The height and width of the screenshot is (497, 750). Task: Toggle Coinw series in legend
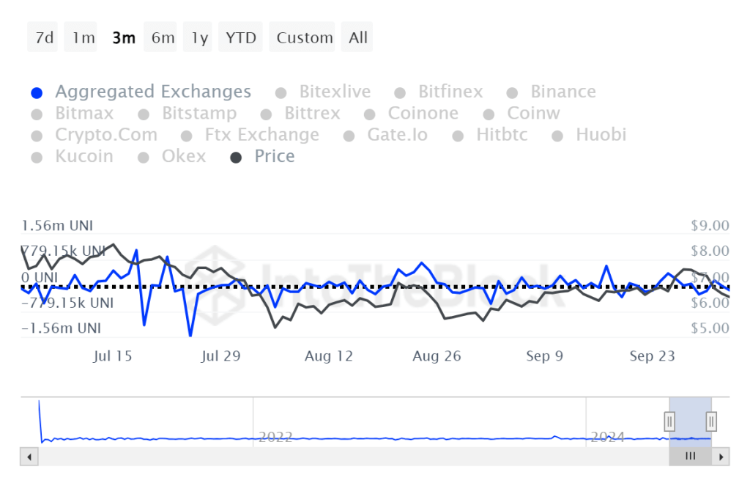(521, 113)
